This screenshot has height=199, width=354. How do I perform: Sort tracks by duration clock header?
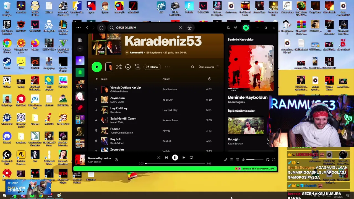(209, 79)
